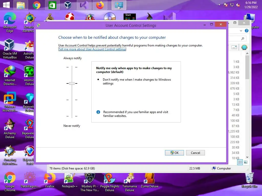The width and height of the screenshot is (262, 196).
Task: Select the Talismania Deluxe desktop icon
Action: pyautogui.click(x=129, y=182)
